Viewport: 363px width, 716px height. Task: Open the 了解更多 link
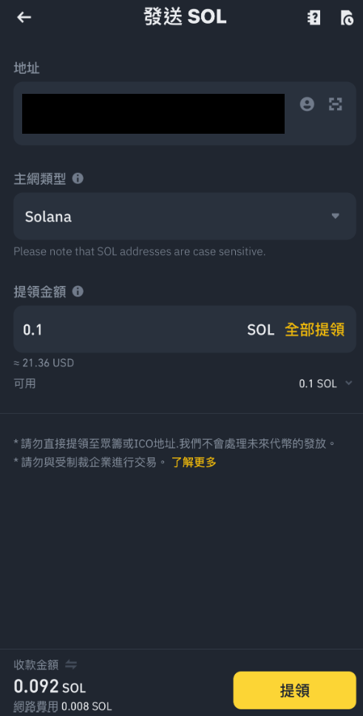194,462
